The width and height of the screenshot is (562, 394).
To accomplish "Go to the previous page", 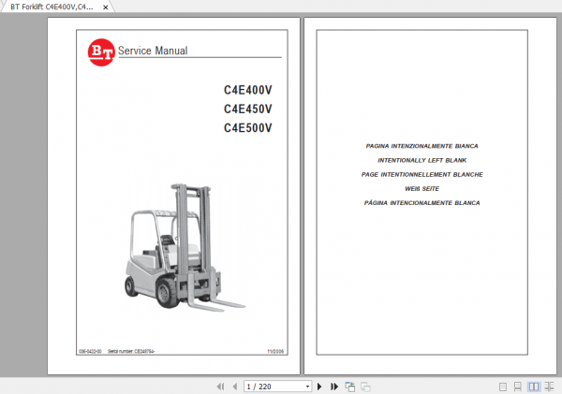I will click(x=235, y=387).
